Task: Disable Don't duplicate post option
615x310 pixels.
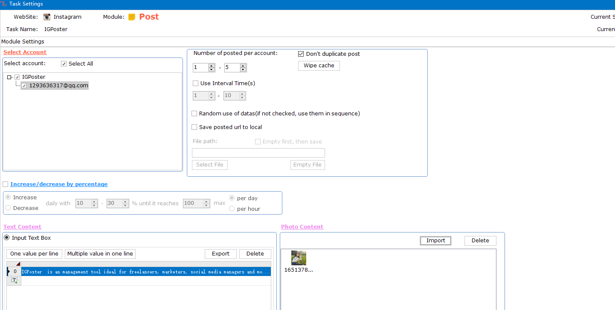Action: click(x=301, y=54)
